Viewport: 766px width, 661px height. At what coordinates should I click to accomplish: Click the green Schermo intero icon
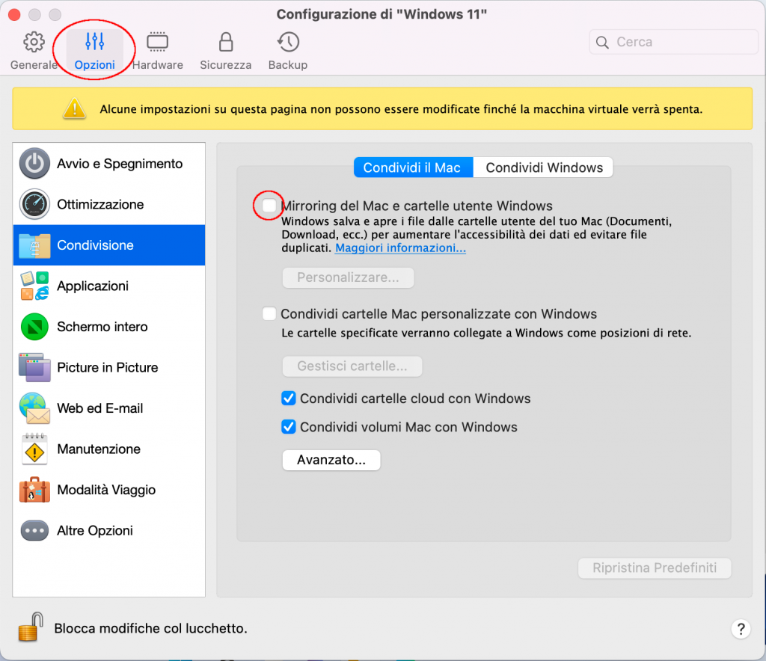point(34,327)
